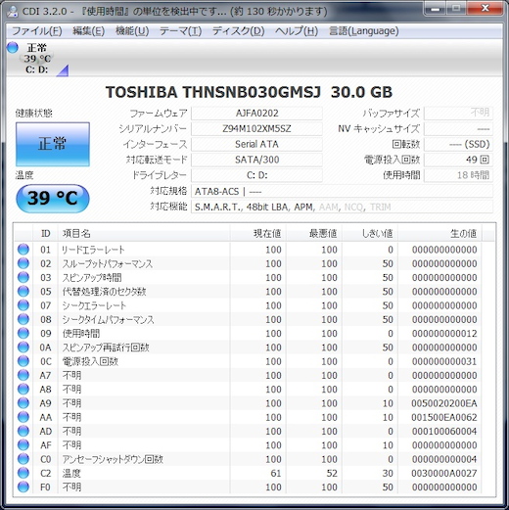Click status circle for row A7
Viewport: 509px width, 510px height.
pos(23,375)
